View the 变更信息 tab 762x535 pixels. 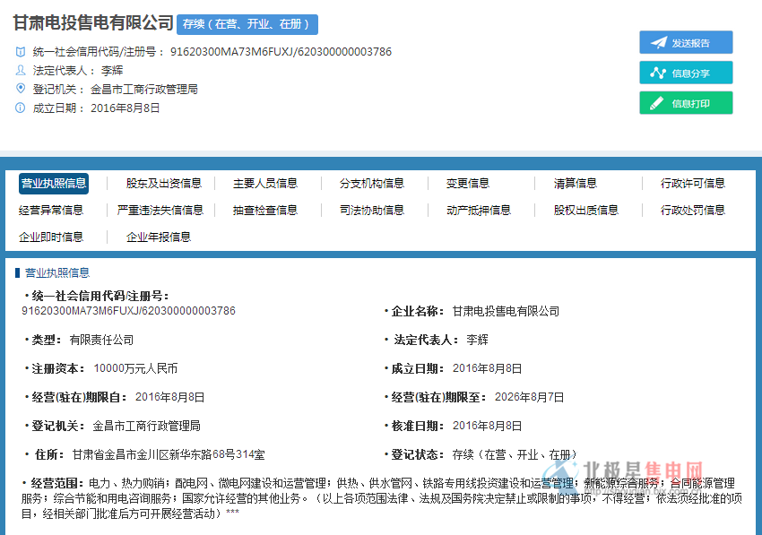point(468,183)
